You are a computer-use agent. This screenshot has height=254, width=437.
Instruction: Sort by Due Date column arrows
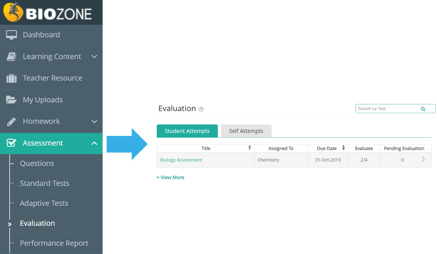point(343,148)
